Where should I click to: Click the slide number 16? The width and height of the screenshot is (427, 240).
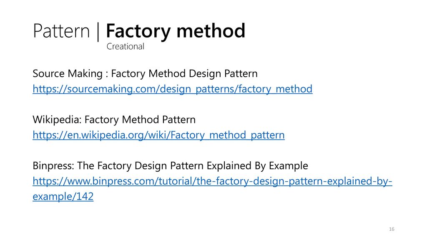point(392,229)
